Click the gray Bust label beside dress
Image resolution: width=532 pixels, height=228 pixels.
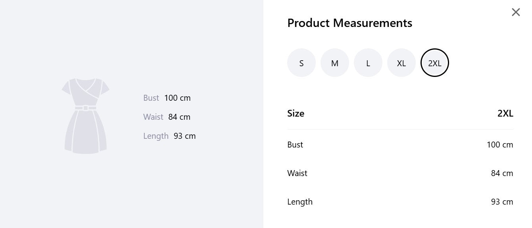point(151,98)
